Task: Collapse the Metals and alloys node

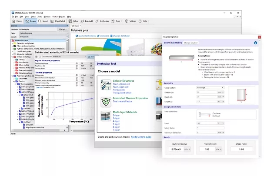Action: [12, 57]
